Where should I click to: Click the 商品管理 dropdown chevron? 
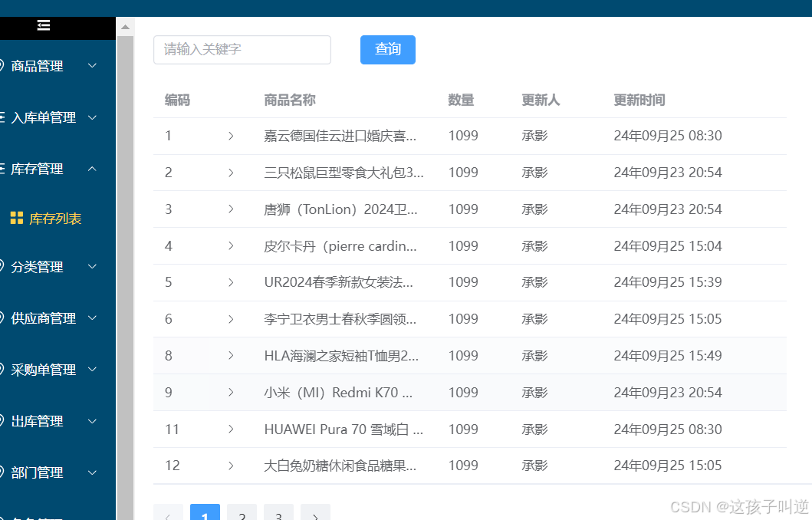click(x=92, y=66)
